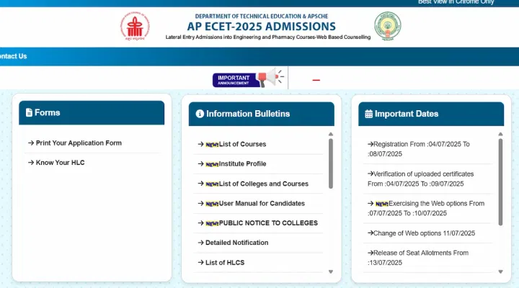Open Print Your Application Form link
Viewport: 519px width, 288px height.
click(78, 143)
